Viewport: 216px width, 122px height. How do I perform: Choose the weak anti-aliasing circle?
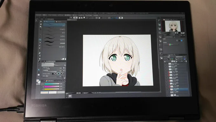56,74
